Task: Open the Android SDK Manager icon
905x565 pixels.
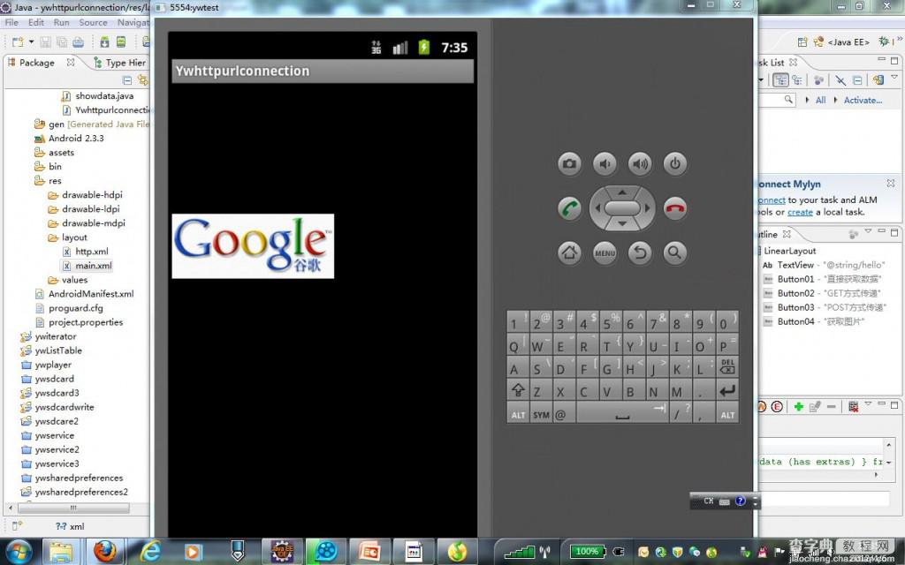Action: click(x=104, y=41)
